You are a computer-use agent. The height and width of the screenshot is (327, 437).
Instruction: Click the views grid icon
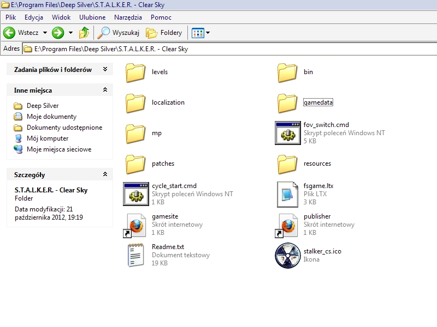(x=198, y=33)
